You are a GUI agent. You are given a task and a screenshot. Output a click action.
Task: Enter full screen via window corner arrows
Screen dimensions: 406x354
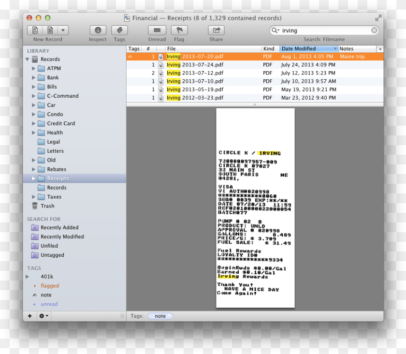[x=378, y=18]
